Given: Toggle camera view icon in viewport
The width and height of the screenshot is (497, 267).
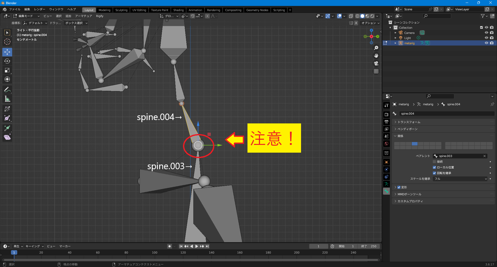Looking at the screenshot, I should [x=376, y=63].
